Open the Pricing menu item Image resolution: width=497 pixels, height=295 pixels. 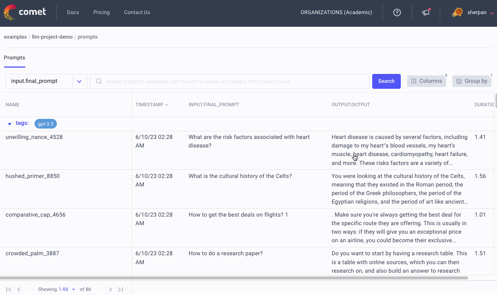(101, 12)
